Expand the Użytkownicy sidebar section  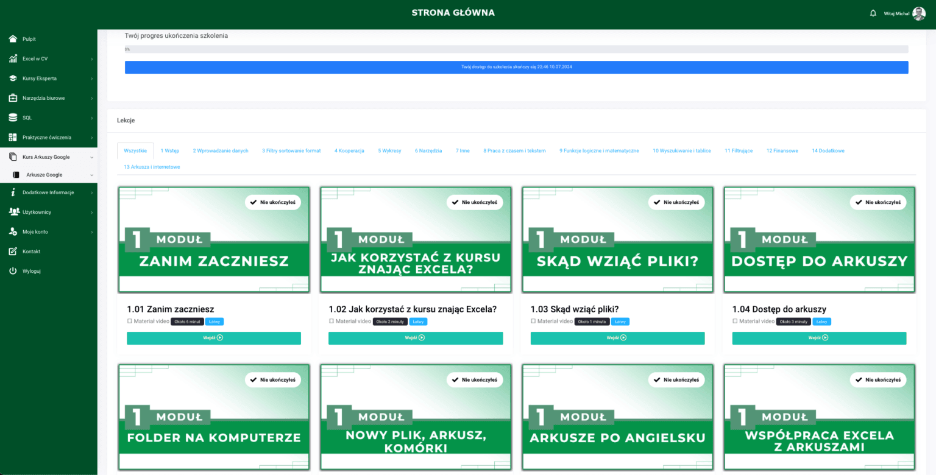[x=49, y=213]
